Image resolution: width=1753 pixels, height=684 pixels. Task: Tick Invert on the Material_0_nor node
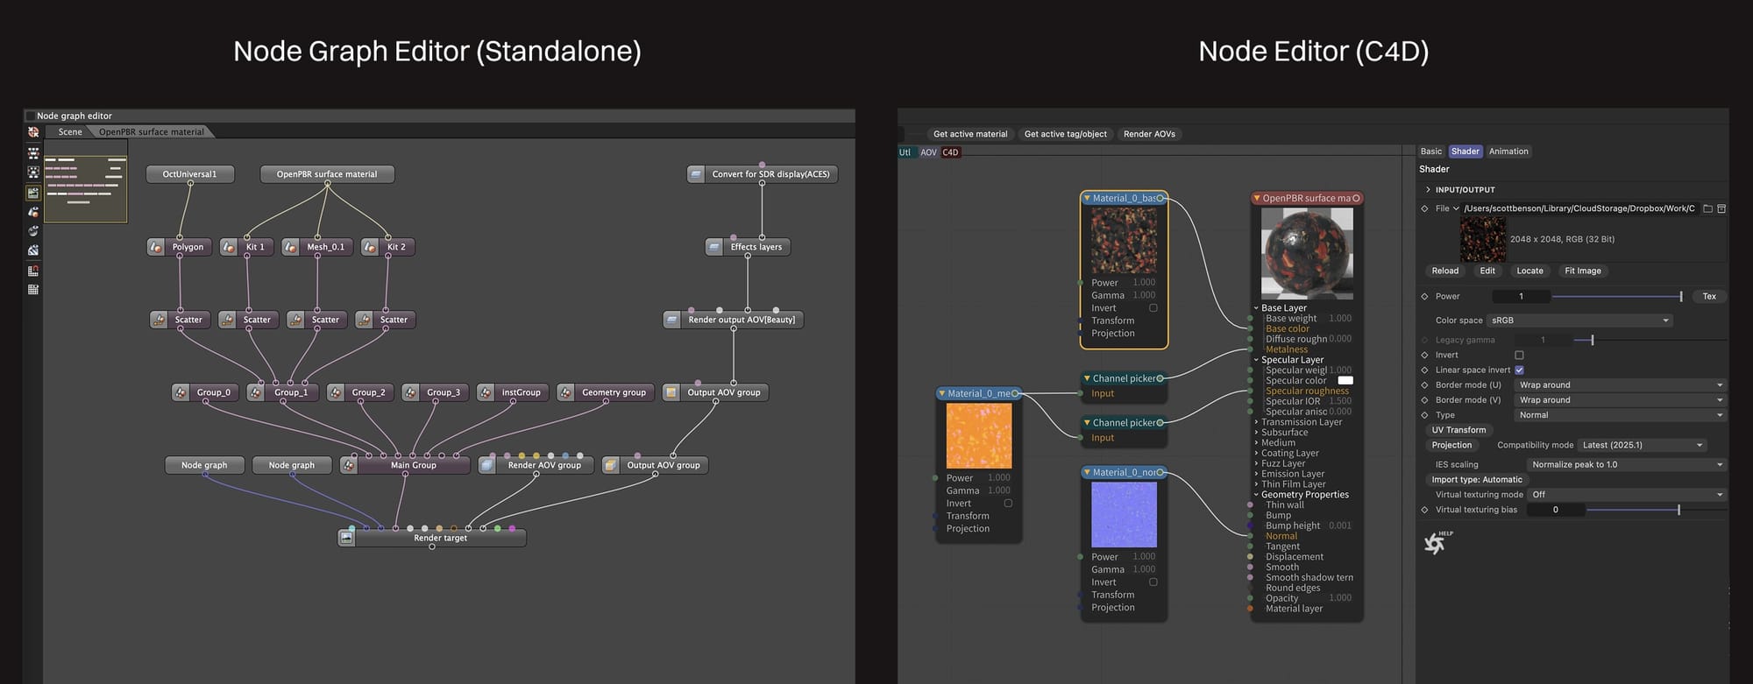tap(1153, 582)
